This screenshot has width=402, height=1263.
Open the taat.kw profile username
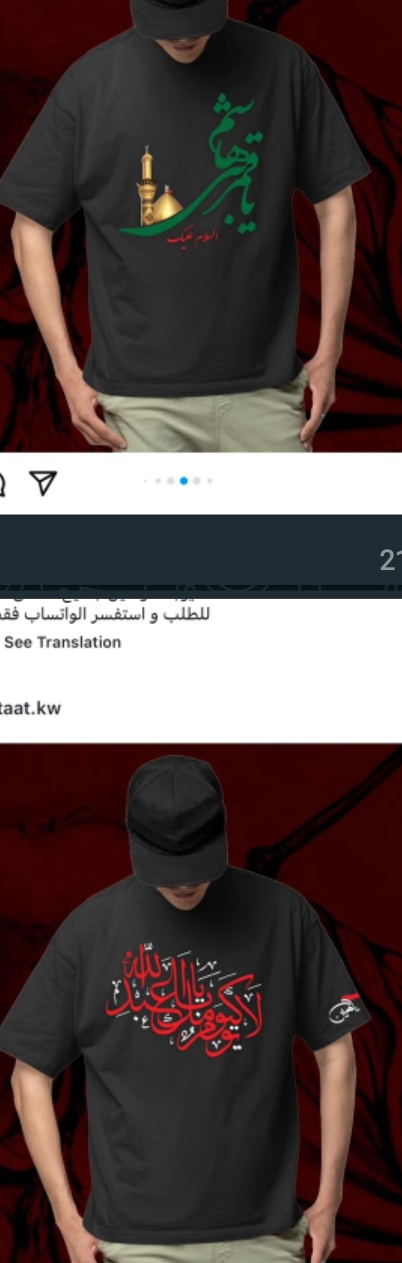[30, 708]
